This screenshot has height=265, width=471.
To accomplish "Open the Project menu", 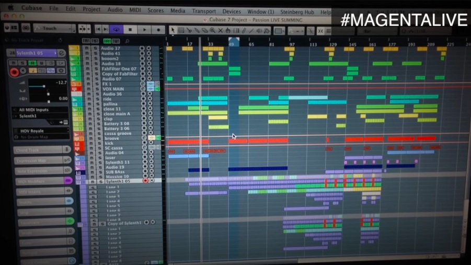I will 91,9.
